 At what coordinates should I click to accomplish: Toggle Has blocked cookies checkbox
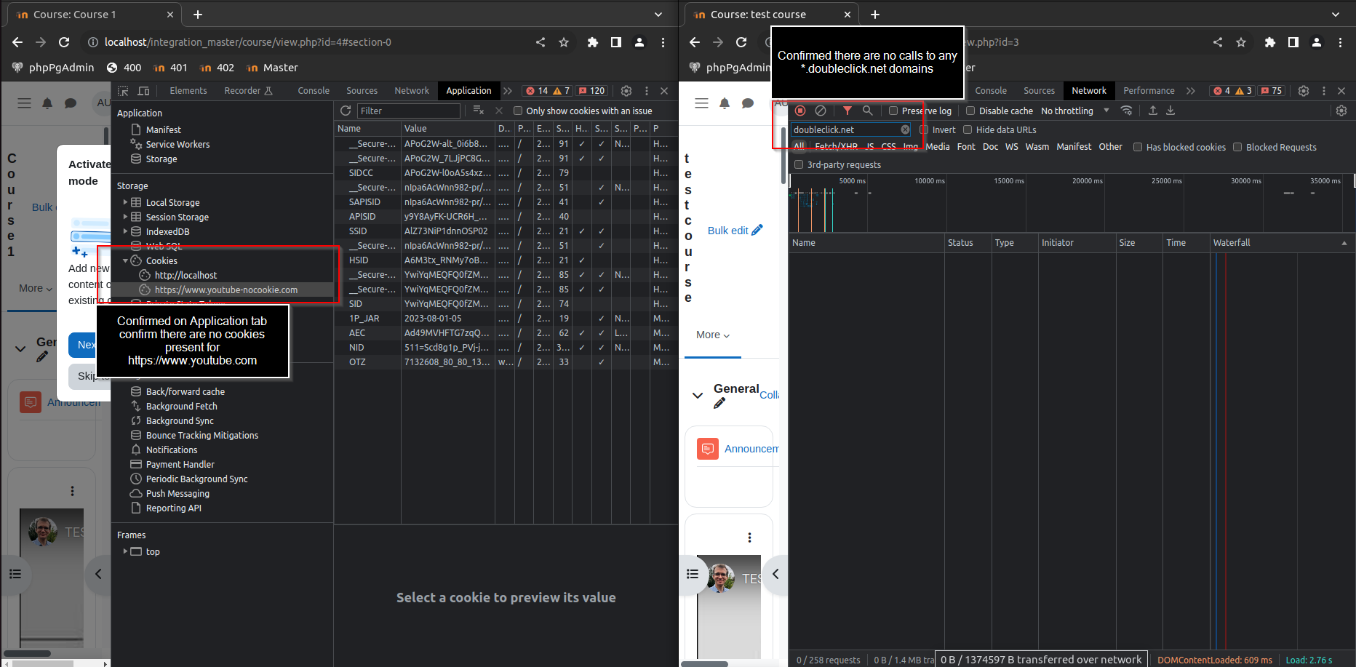click(1138, 147)
